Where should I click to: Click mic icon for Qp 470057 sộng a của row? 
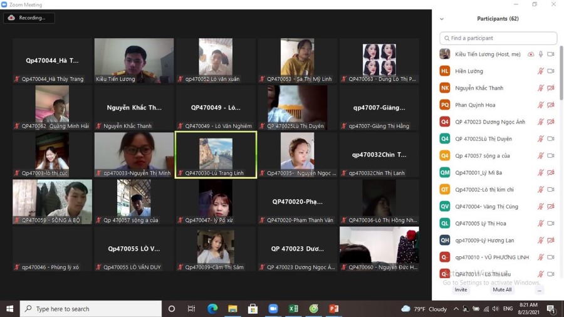click(x=541, y=155)
